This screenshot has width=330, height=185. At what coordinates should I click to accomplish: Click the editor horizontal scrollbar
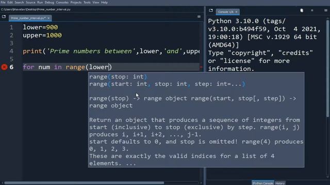point(84,183)
